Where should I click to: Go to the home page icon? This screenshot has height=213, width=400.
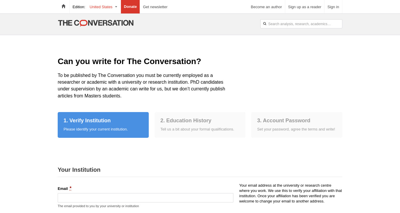pyautogui.click(x=64, y=6)
